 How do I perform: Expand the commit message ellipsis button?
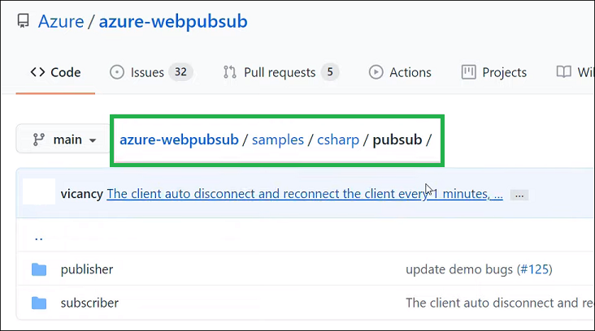point(520,195)
